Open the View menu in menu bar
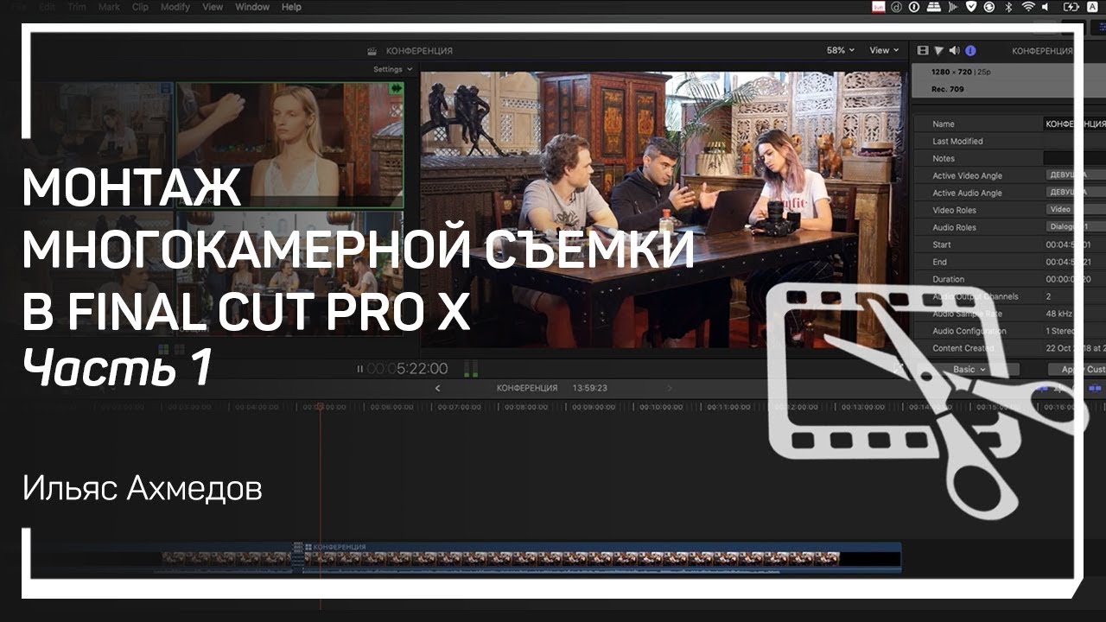This screenshot has height=622, width=1106. click(x=212, y=7)
